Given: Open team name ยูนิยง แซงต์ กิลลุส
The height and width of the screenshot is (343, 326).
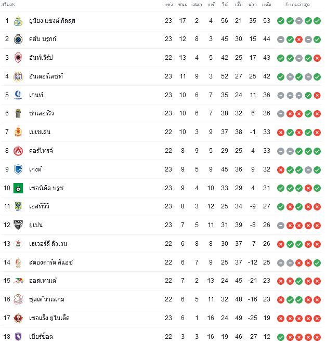Looking at the screenshot, I should point(52,21).
